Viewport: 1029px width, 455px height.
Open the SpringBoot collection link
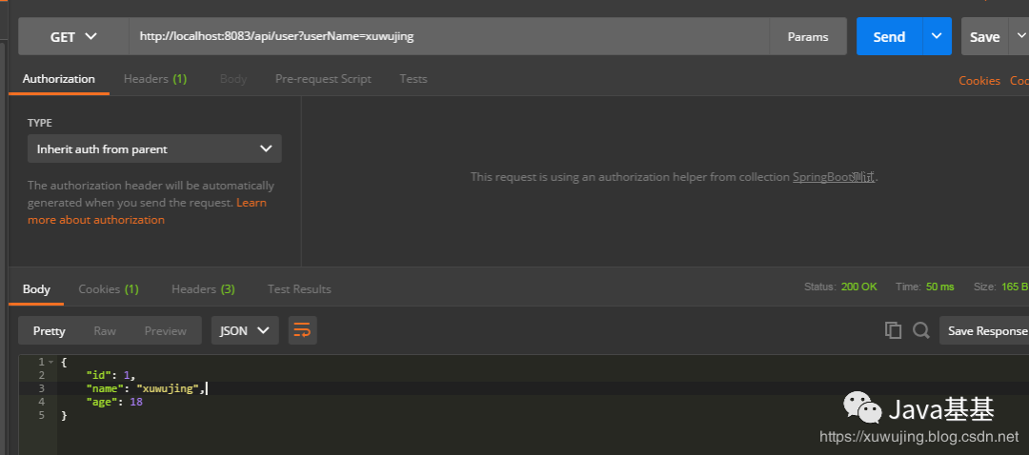tap(834, 177)
